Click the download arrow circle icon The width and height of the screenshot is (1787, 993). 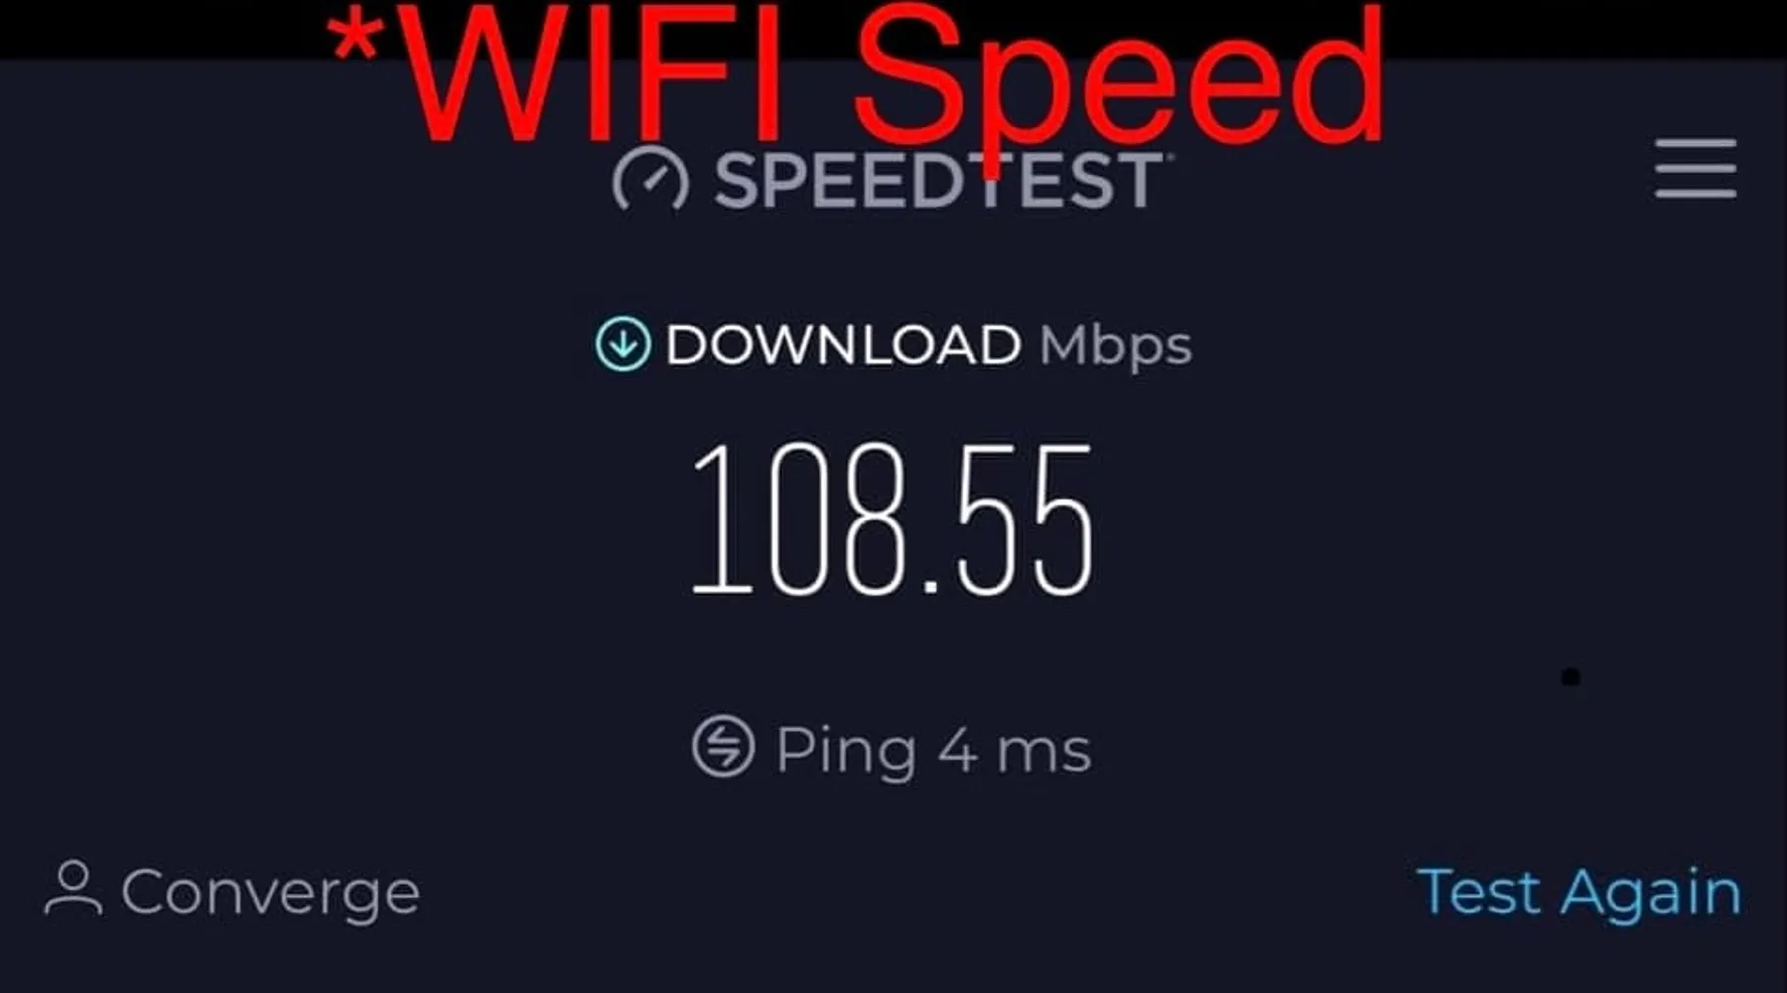click(x=622, y=344)
